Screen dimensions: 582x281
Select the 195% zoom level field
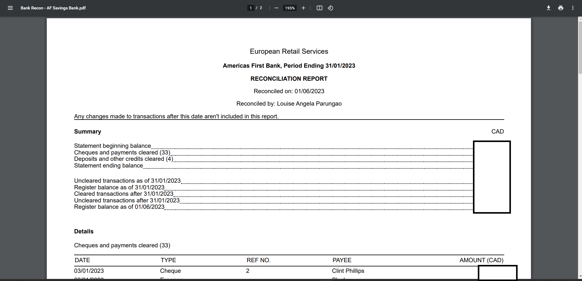pyautogui.click(x=290, y=8)
